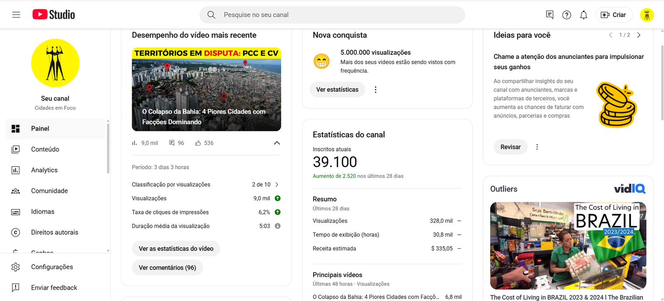Click the views bar chart icon under video

(134, 143)
